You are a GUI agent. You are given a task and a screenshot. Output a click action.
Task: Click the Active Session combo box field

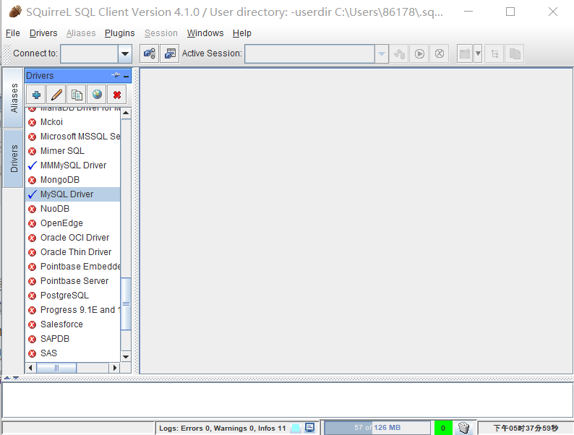point(309,53)
